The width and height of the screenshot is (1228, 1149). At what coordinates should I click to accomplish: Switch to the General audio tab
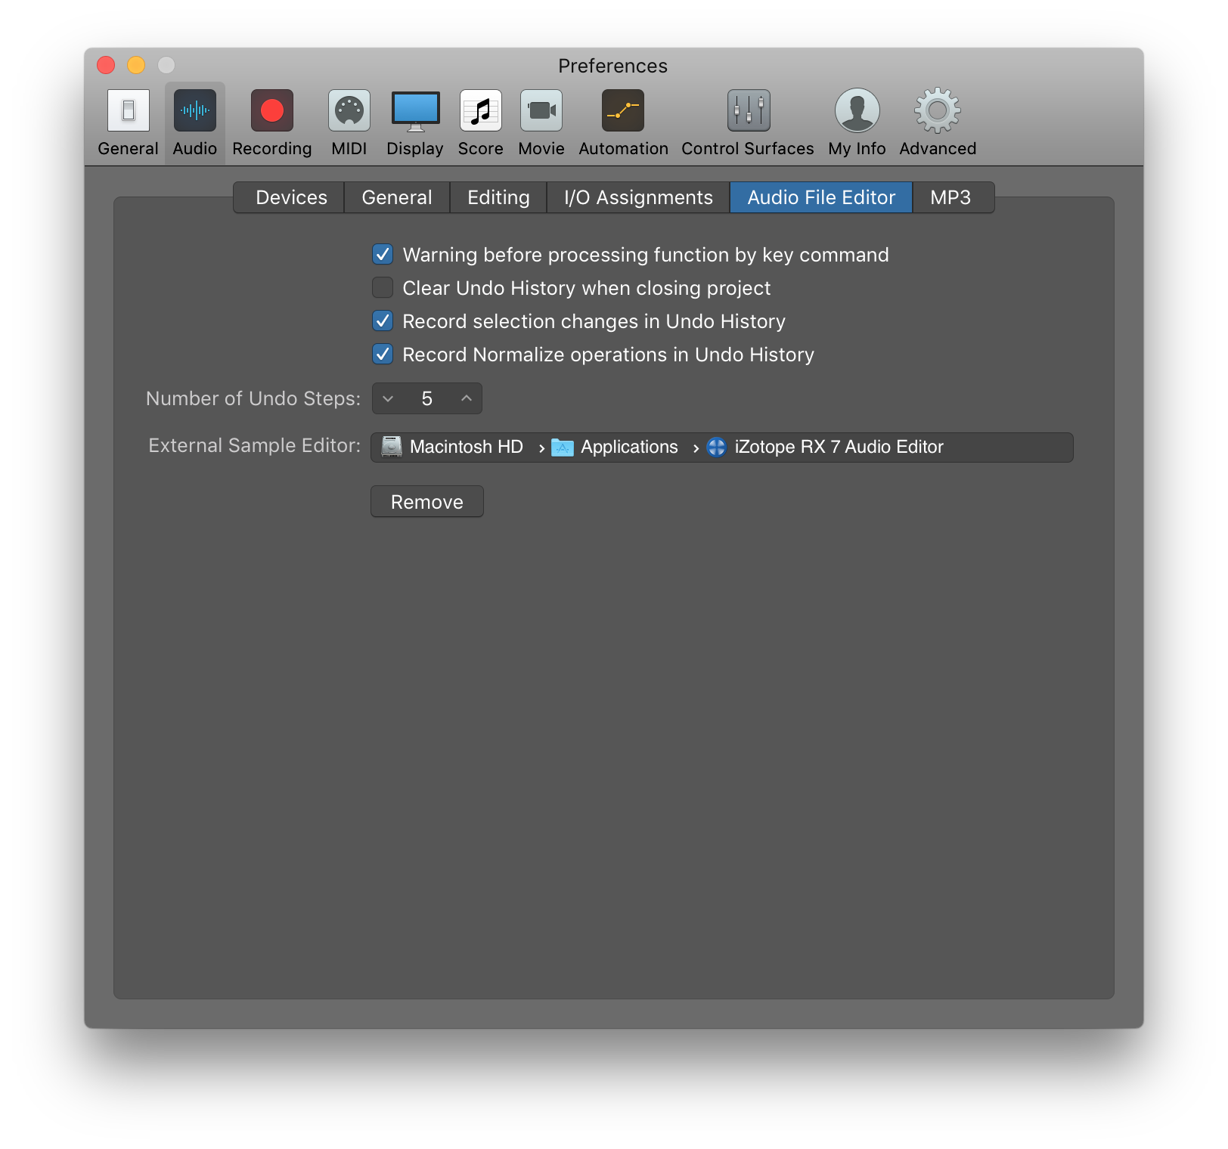pos(397,197)
